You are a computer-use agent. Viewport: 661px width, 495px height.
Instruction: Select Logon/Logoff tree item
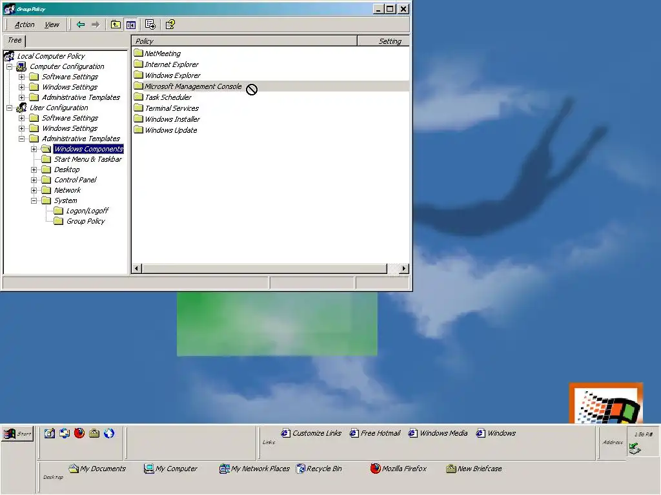coord(87,211)
